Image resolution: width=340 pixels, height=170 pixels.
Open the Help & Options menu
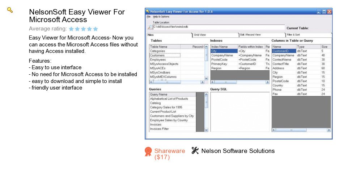pyautogui.click(x=161, y=17)
